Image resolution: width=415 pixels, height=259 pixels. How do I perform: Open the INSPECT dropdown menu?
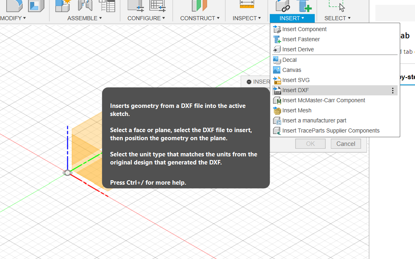pyautogui.click(x=247, y=18)
